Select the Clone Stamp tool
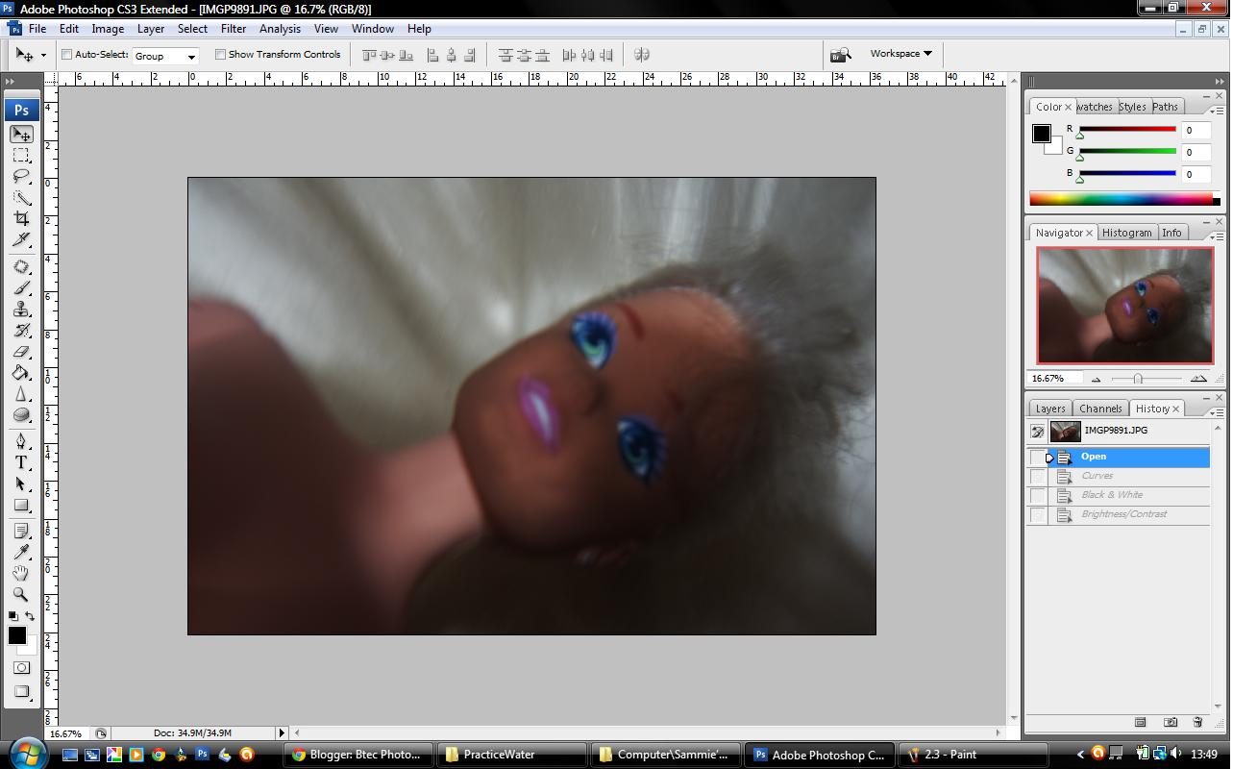The image size is (1233, 769). pos(21,310)
